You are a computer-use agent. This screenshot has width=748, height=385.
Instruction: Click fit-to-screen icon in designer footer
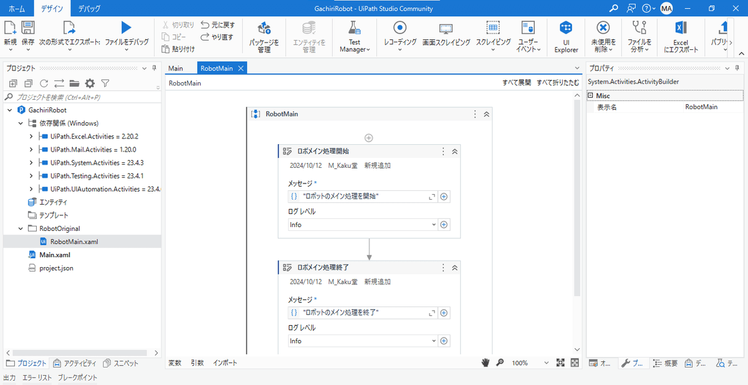(560, 363)
